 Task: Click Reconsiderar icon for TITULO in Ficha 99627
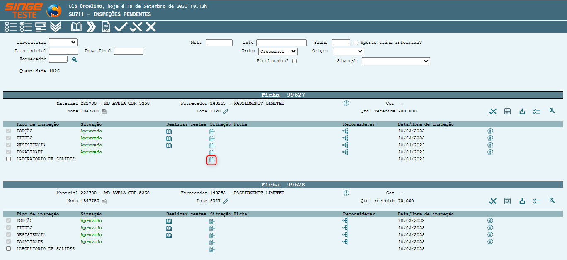tap(345, 138)
